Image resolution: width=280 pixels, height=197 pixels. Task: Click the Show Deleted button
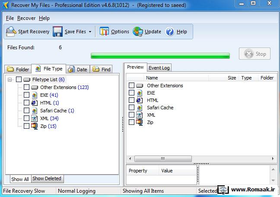[x=47, y=178]
